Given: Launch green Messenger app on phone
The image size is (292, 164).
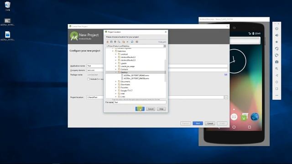Looking at the screenshot, I should coord(245,117).
